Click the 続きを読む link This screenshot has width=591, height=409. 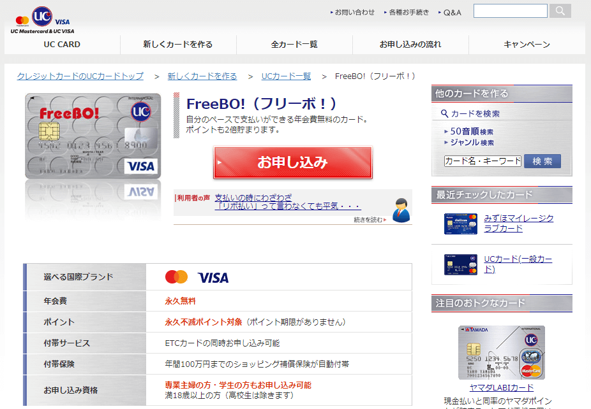click(x=370, y=220)
